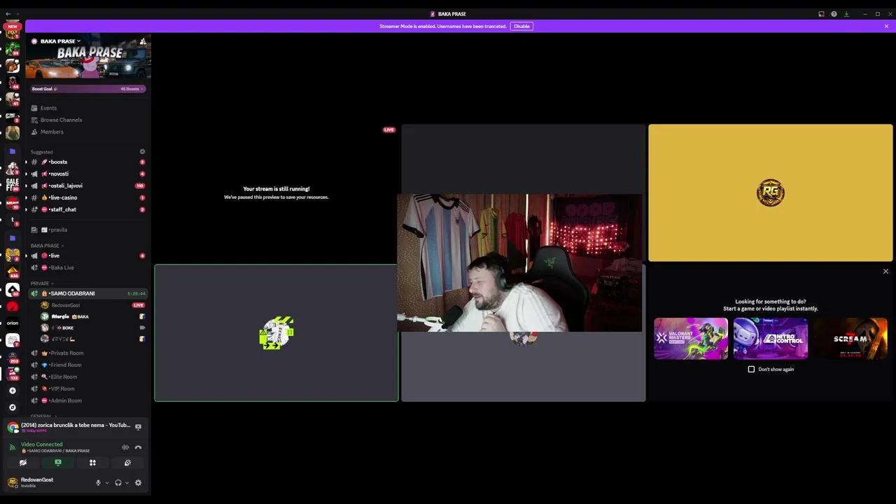Open Boost Goal 45 Boosts bar
Viewport: 896px width, 504px height.
click(87, 89)
